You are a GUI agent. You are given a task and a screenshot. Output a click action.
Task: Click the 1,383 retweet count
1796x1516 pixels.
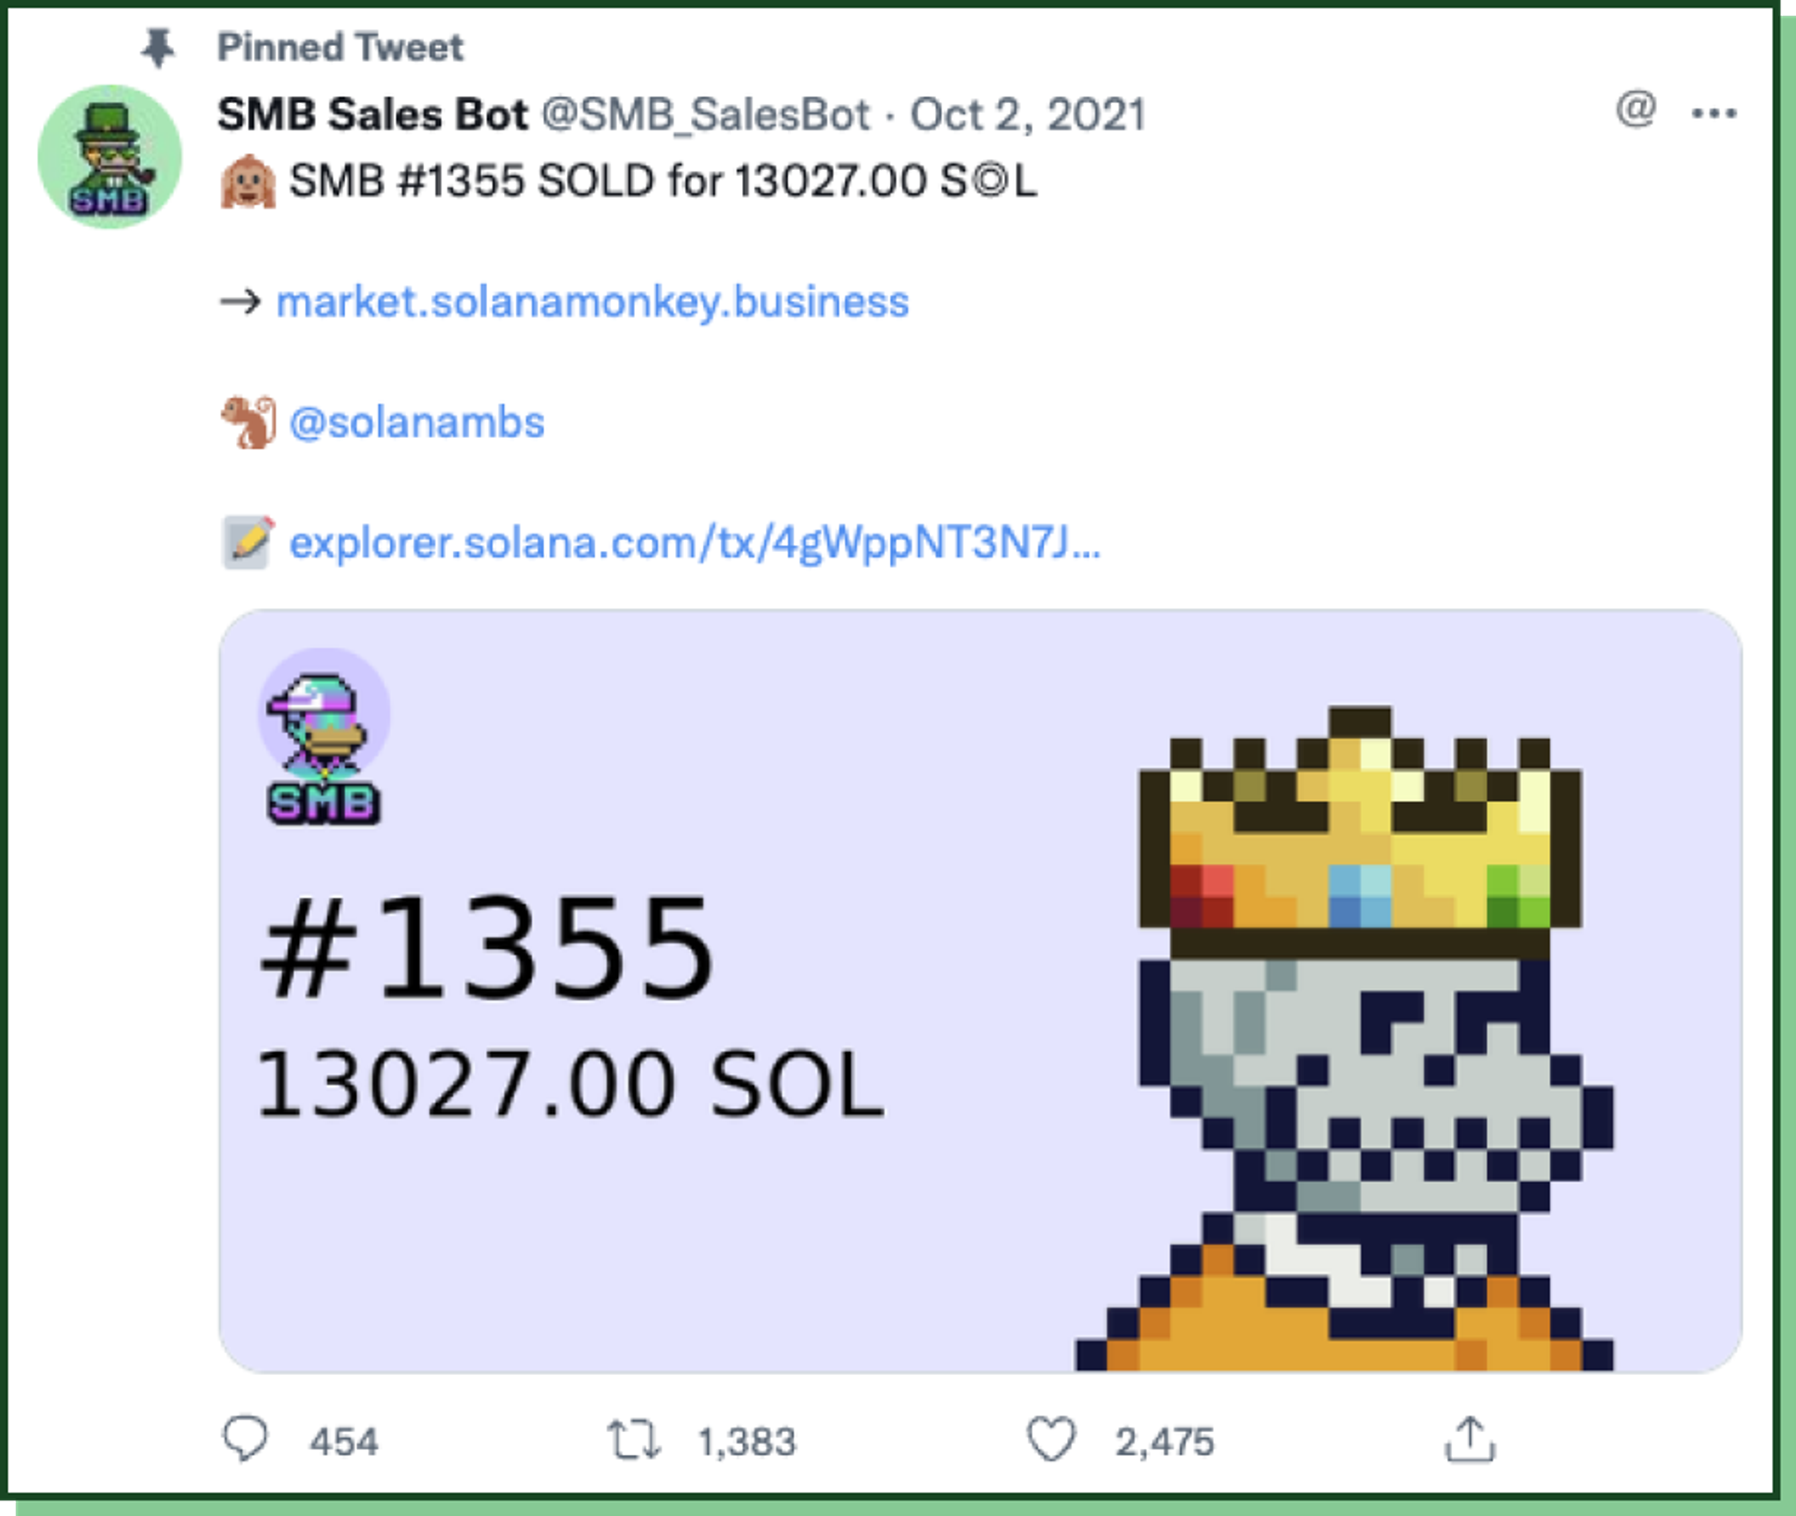click(746, 1442)
